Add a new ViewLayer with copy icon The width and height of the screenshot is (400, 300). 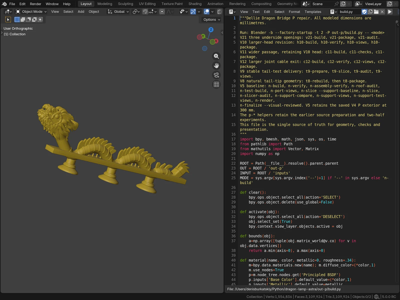pyautogui.click(x=389, y=4)
